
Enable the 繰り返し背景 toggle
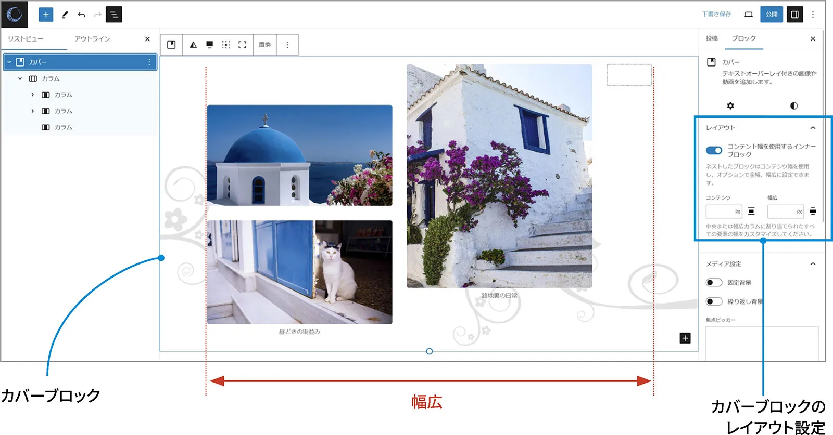tap(714, 301)
